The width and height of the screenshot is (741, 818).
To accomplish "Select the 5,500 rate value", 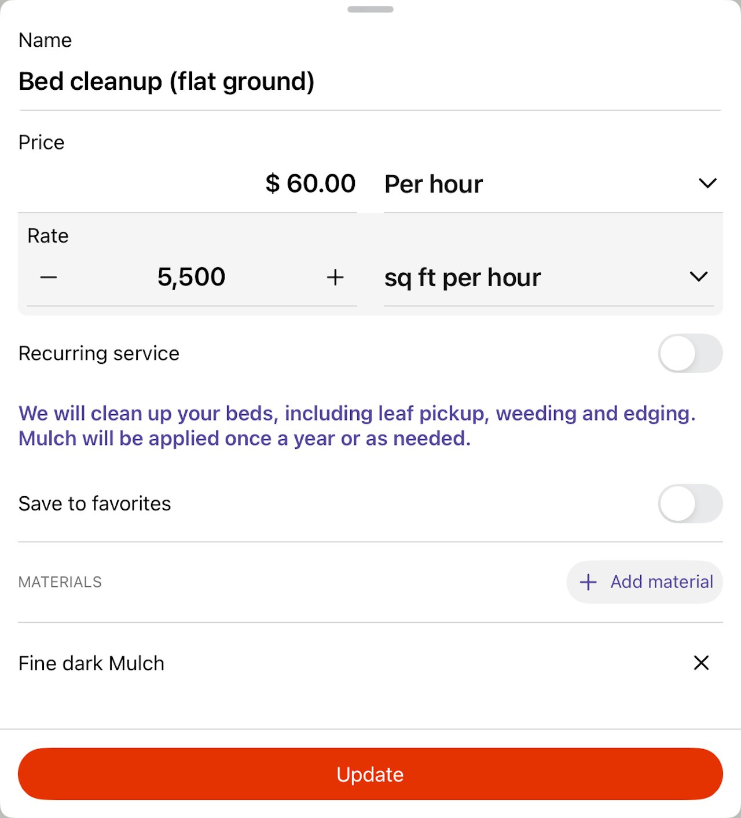I will click(x=191, y=277).
